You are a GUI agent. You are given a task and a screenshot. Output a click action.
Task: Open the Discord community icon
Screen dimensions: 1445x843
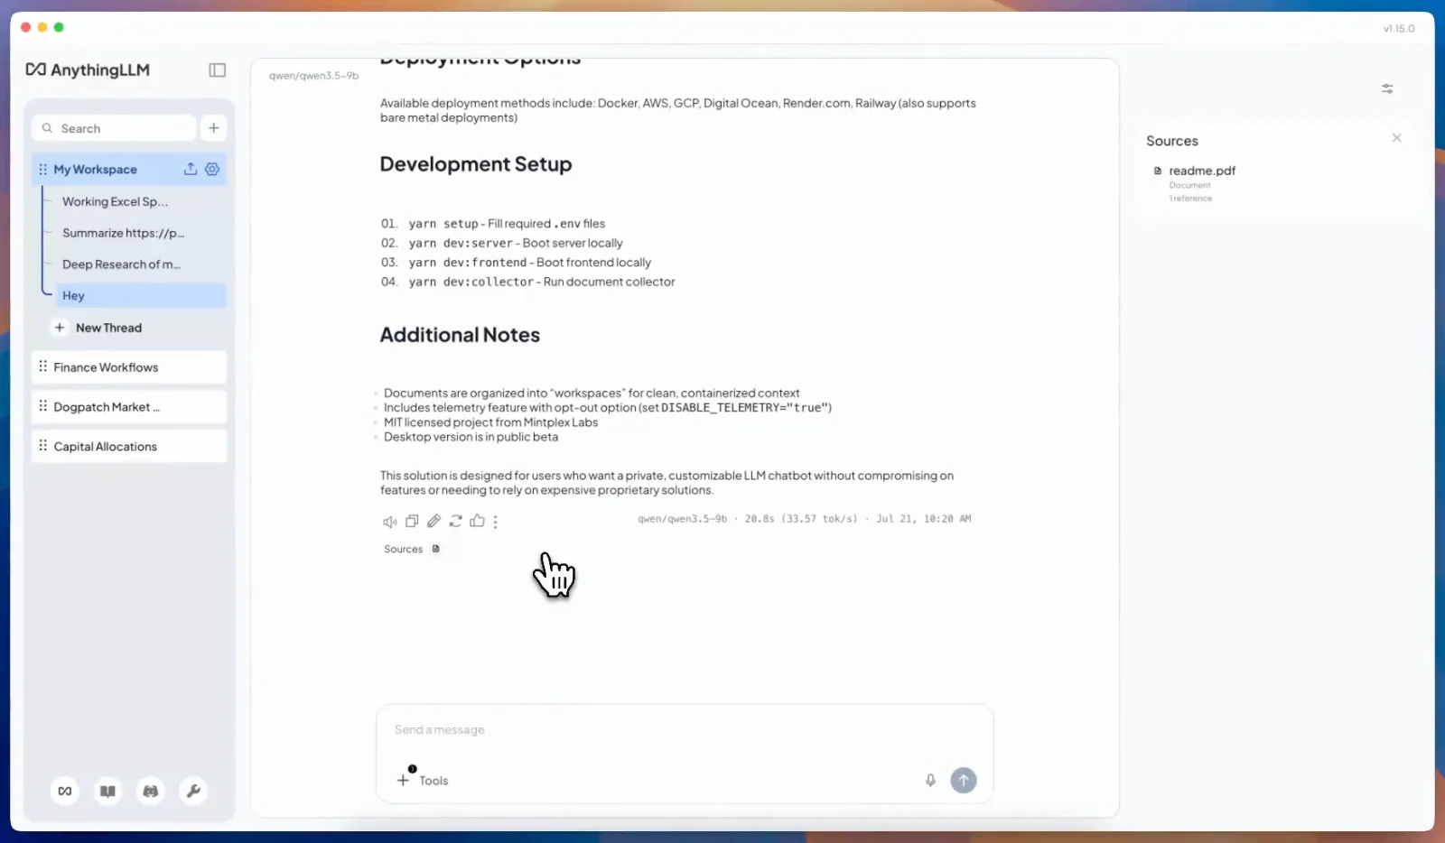click(150, 792)
